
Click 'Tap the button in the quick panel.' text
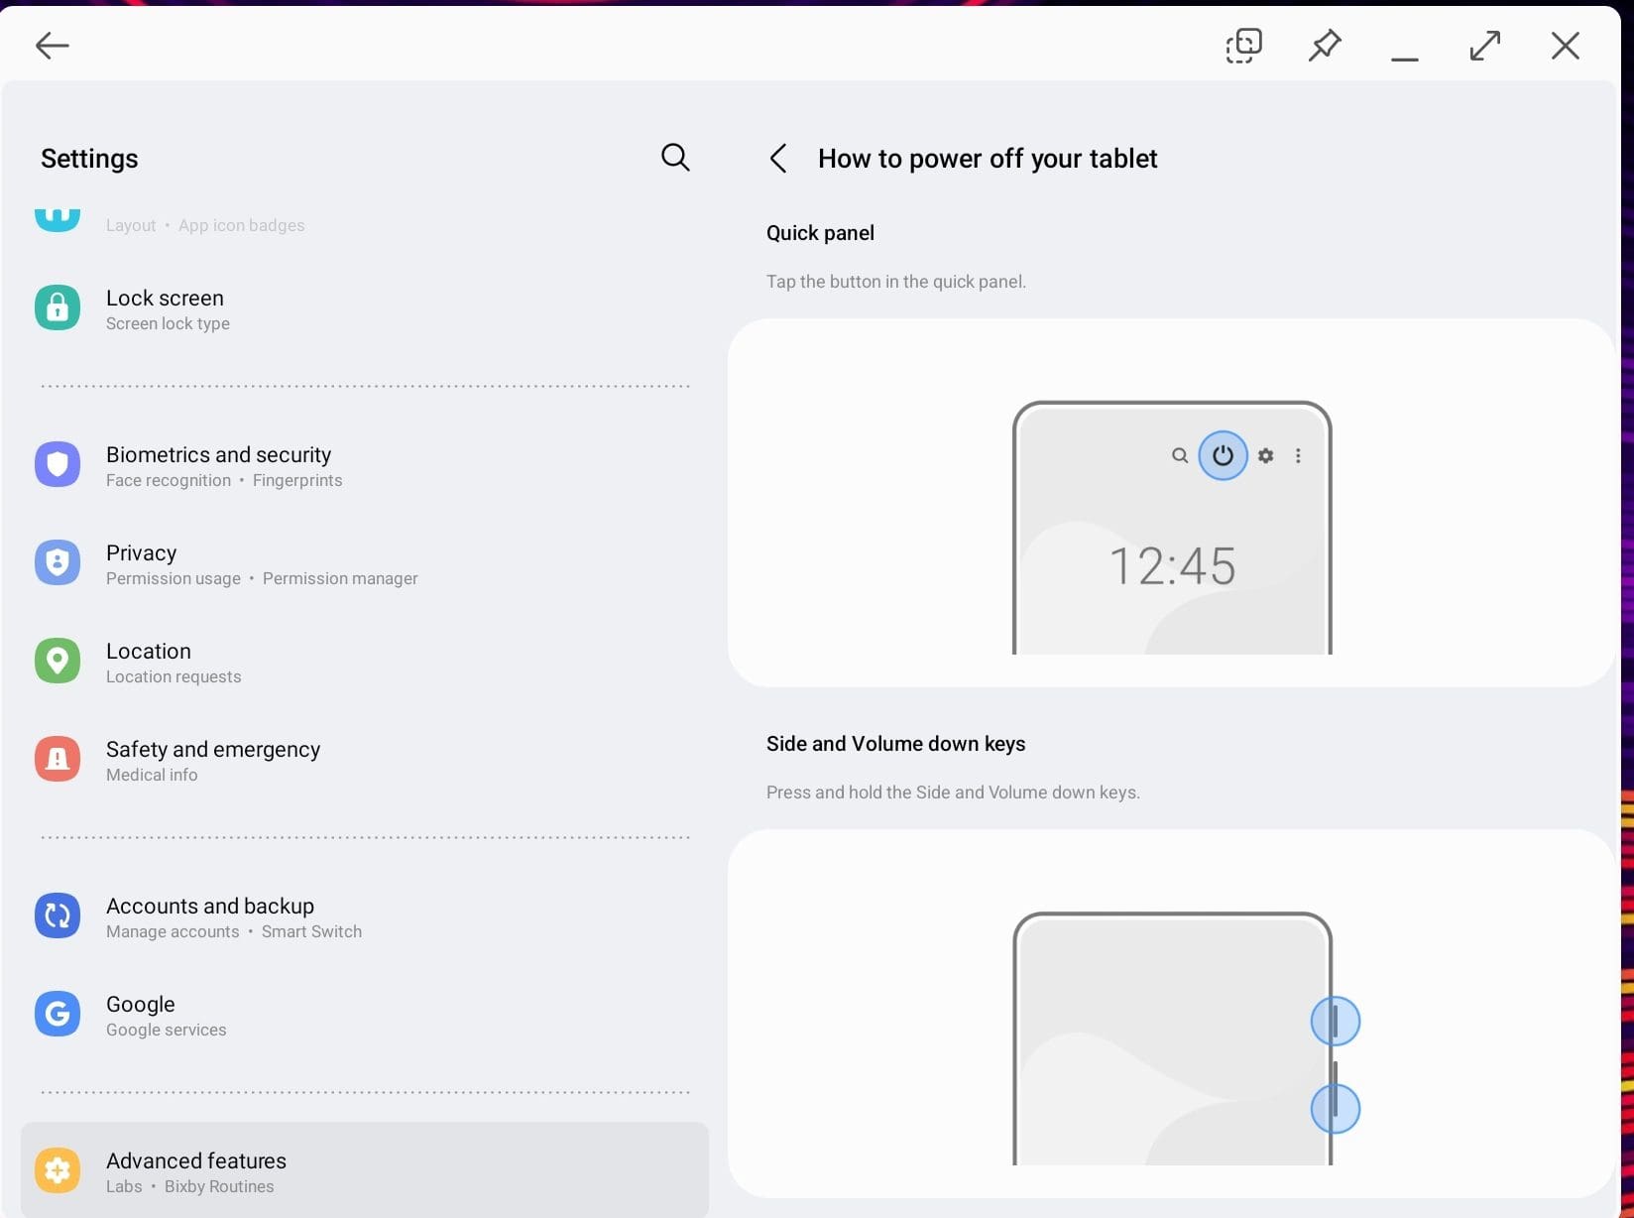896,282
